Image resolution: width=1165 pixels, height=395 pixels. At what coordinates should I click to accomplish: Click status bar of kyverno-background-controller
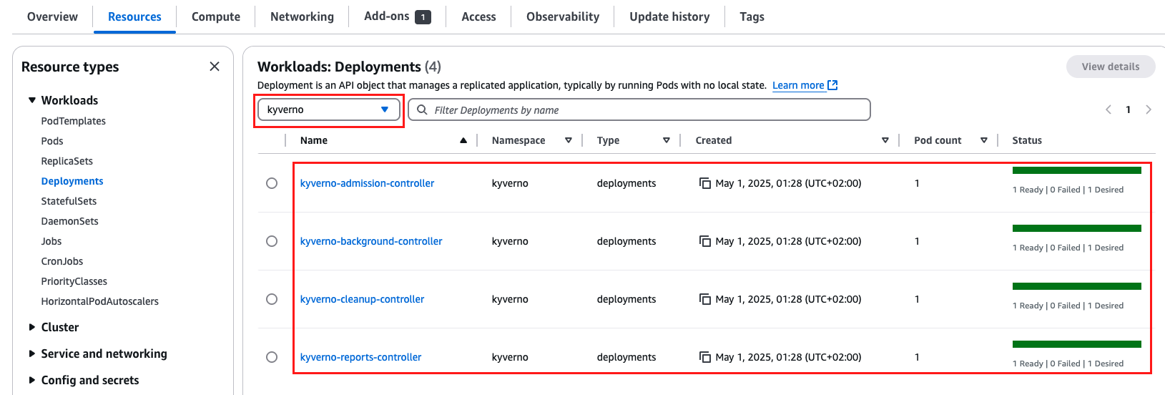click(1076, 228)
